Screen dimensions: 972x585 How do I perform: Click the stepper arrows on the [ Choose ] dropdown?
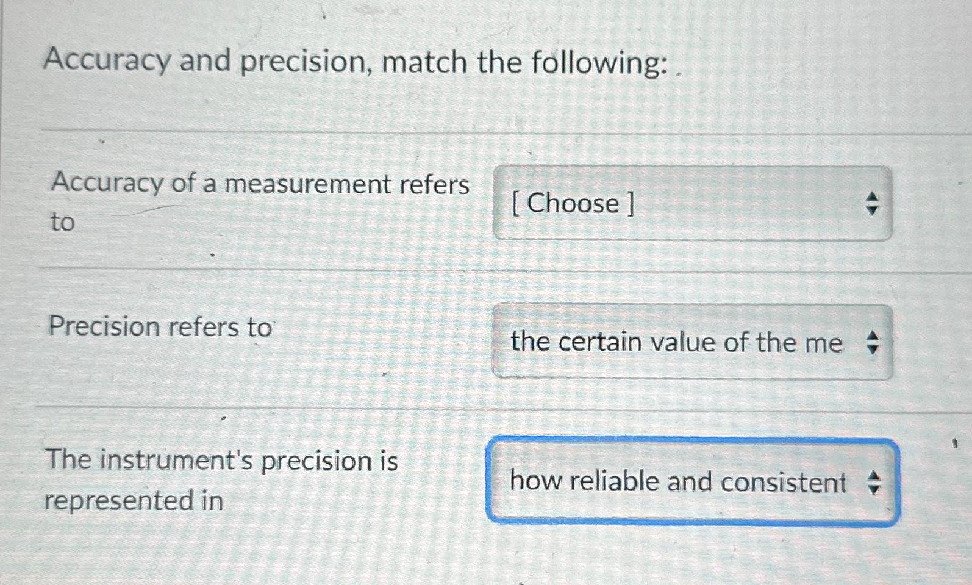tap(873, 203)
